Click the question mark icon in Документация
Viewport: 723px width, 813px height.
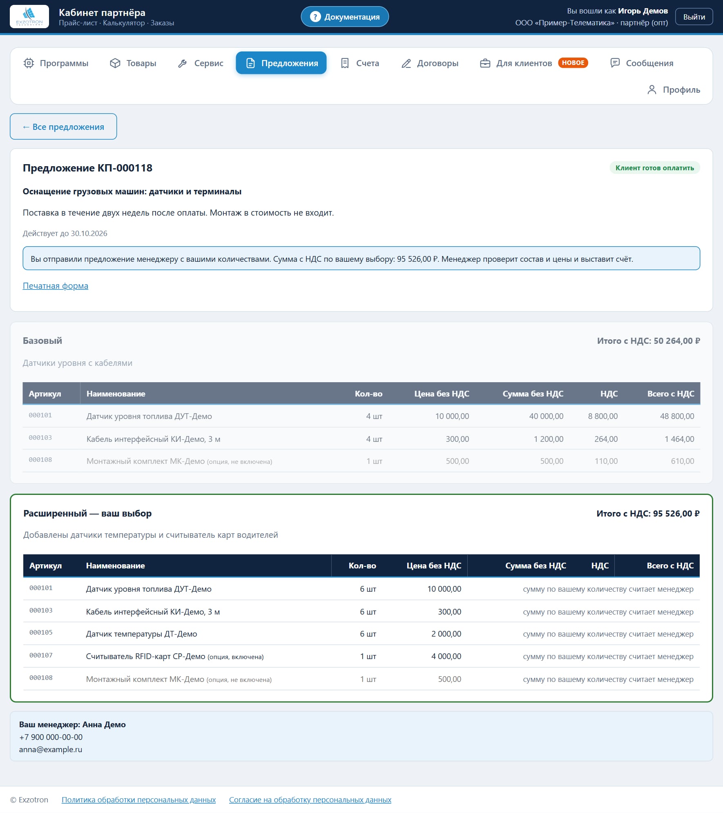coord(315,17)
